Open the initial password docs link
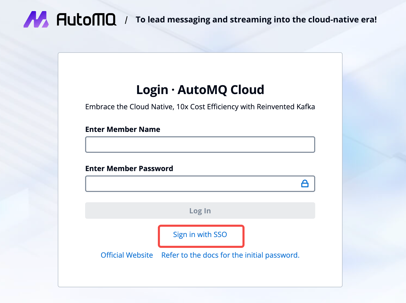406x303 pixels. pyautogui.click(x=230, y=255)
